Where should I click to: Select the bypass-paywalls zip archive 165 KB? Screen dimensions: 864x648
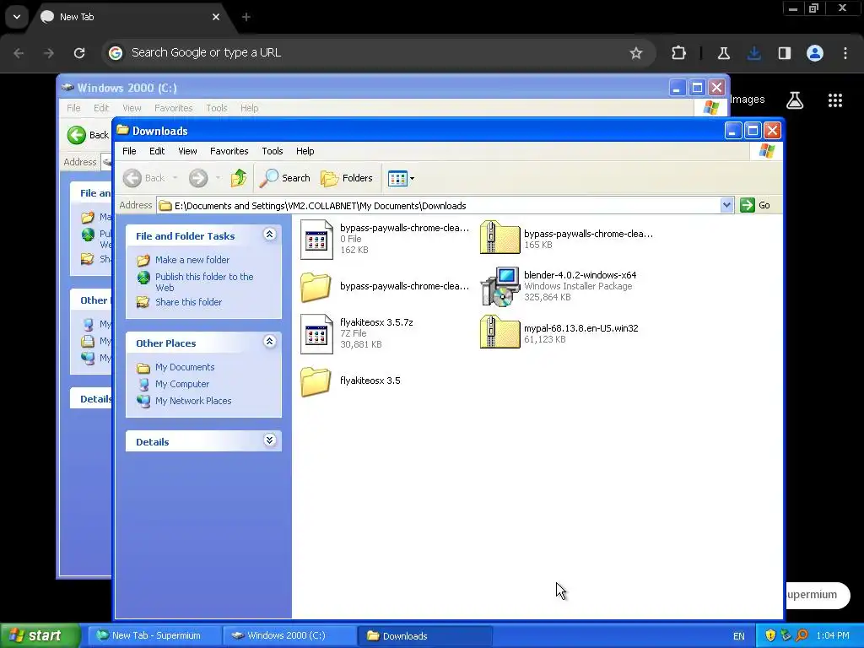499,238
